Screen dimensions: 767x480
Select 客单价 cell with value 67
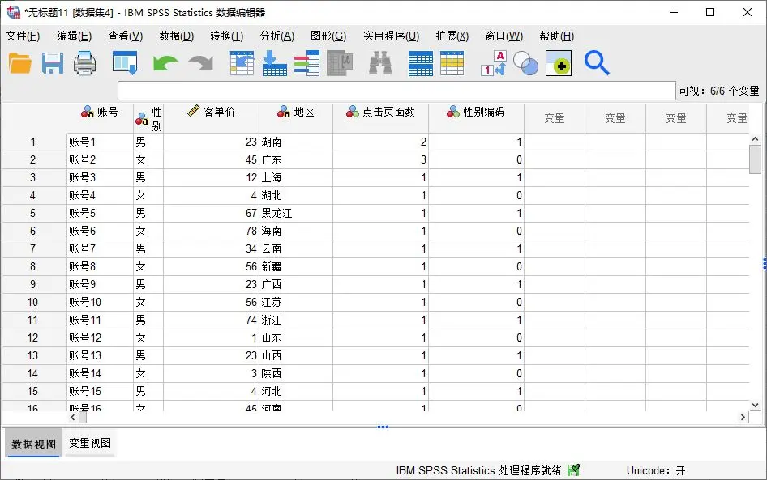click(x=212, y=214)
